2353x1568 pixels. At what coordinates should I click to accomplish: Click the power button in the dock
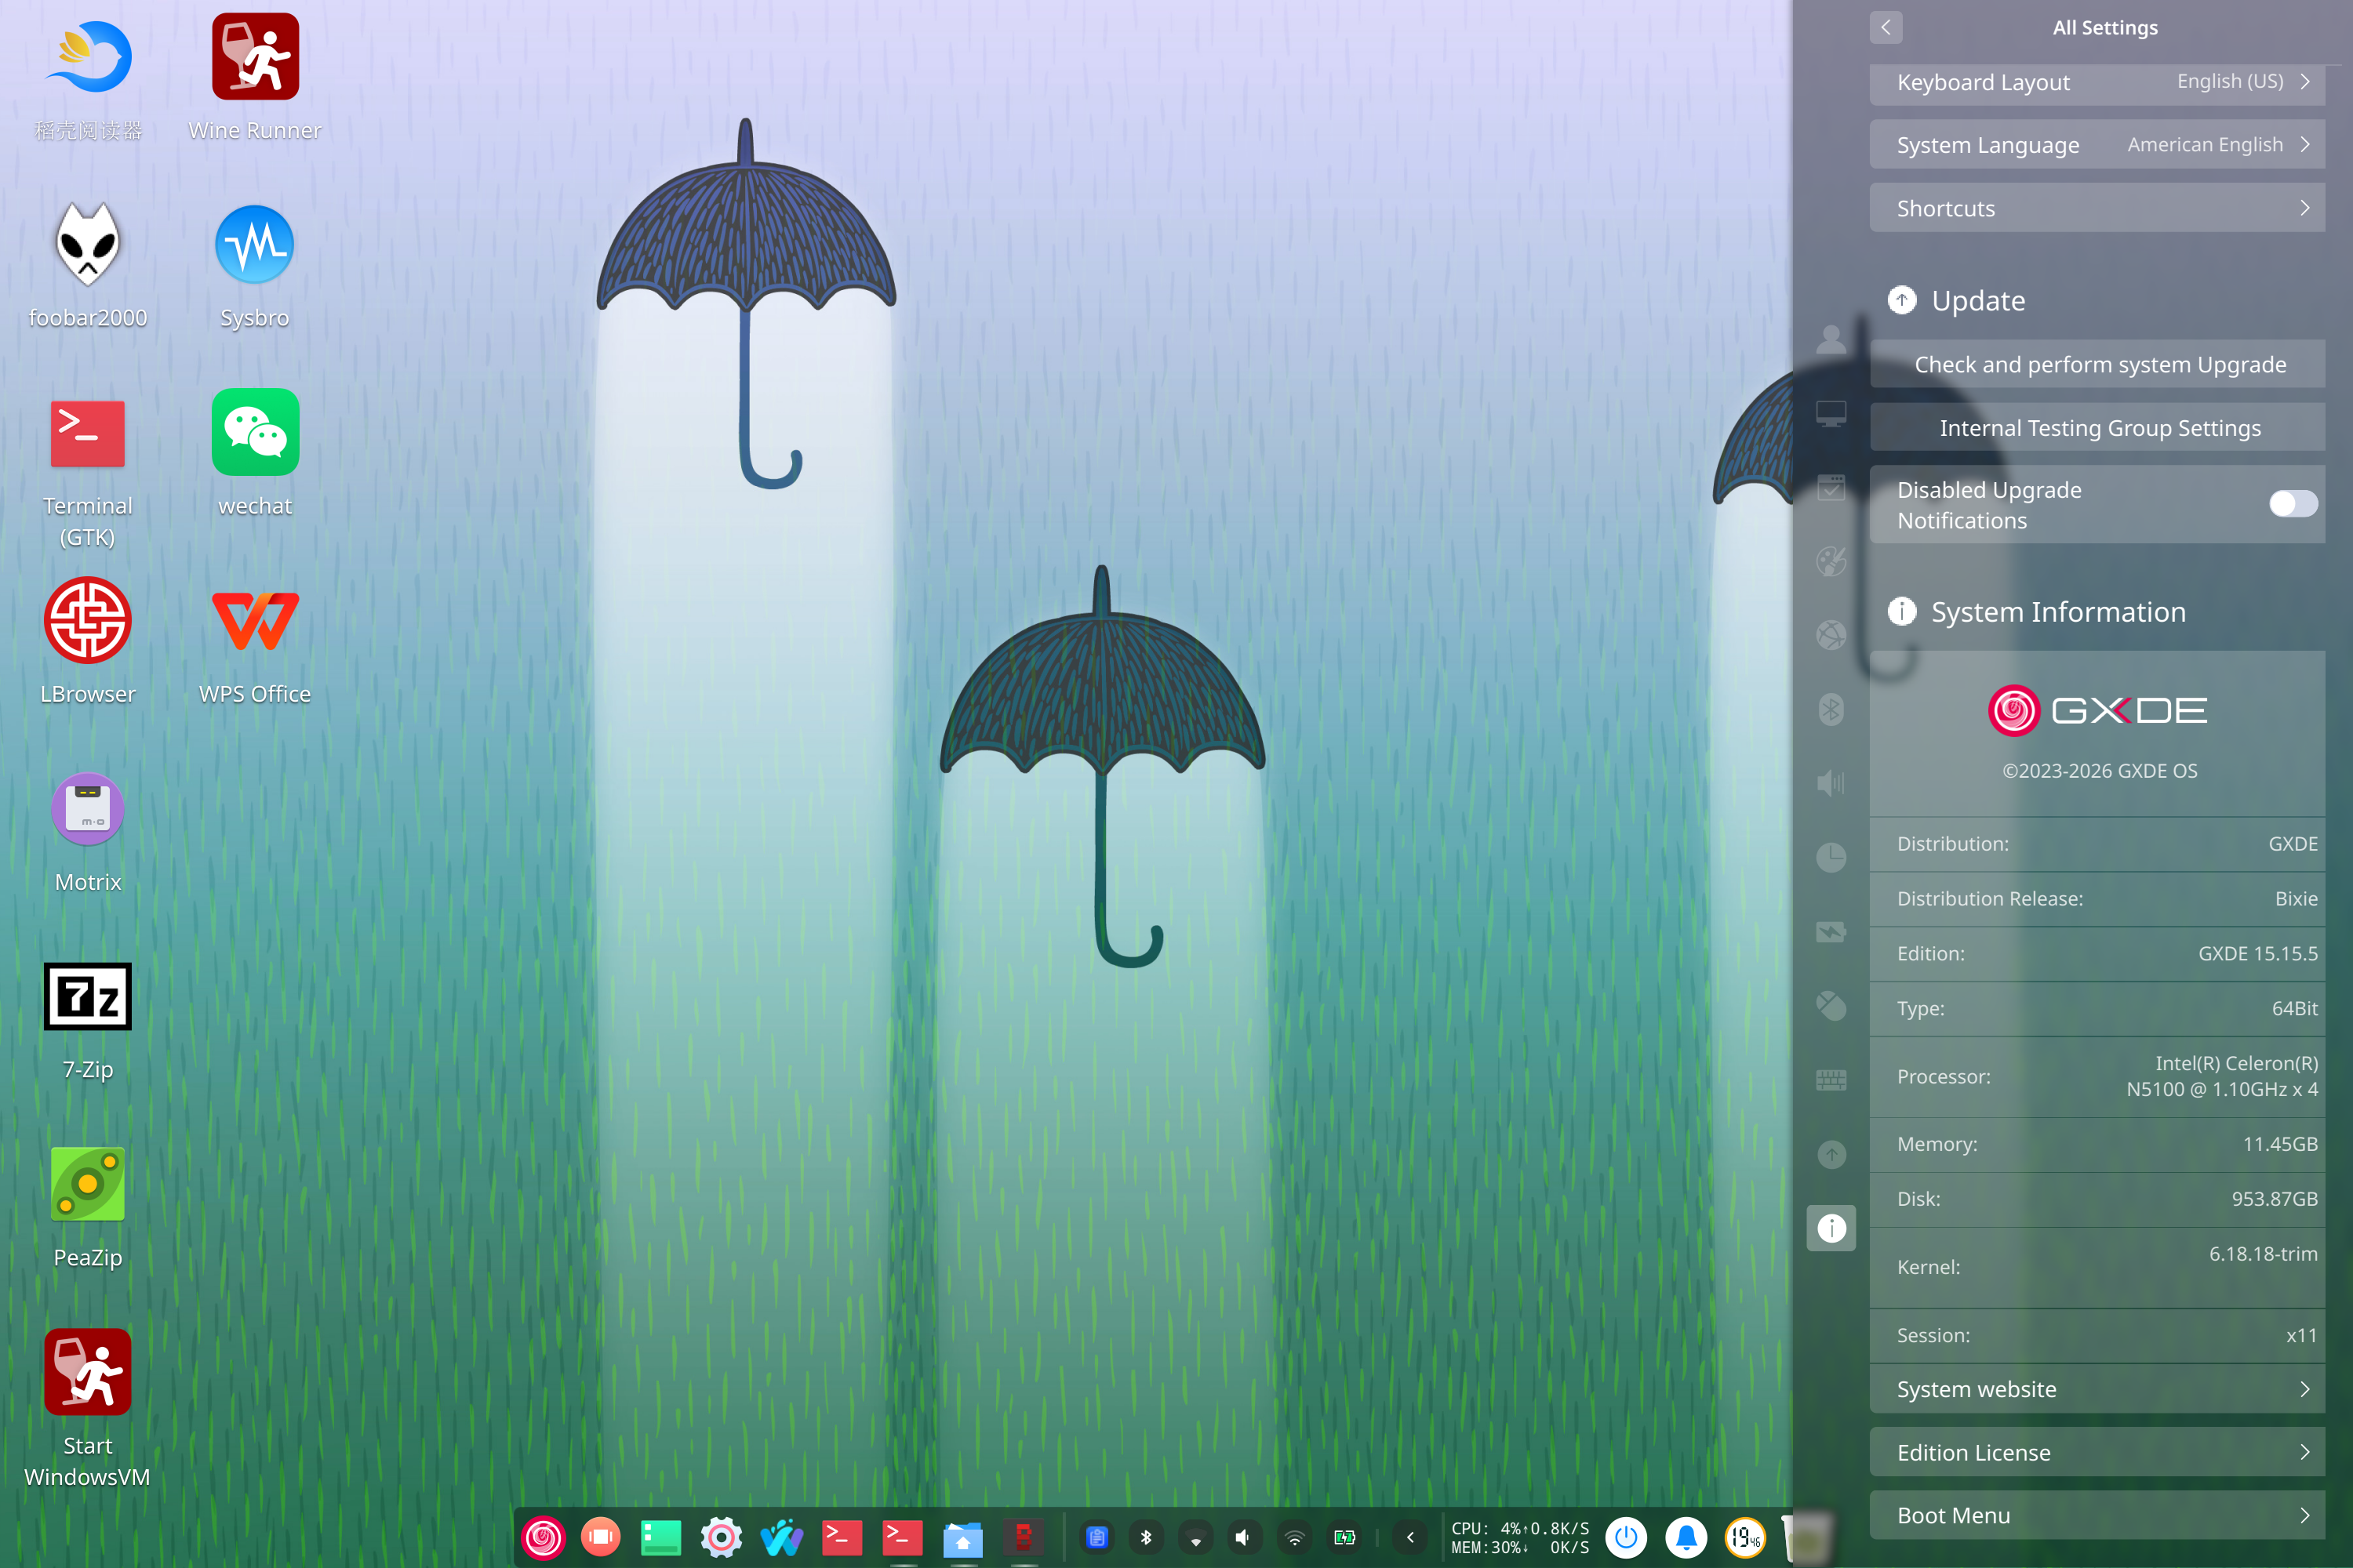[1626, 1537]
